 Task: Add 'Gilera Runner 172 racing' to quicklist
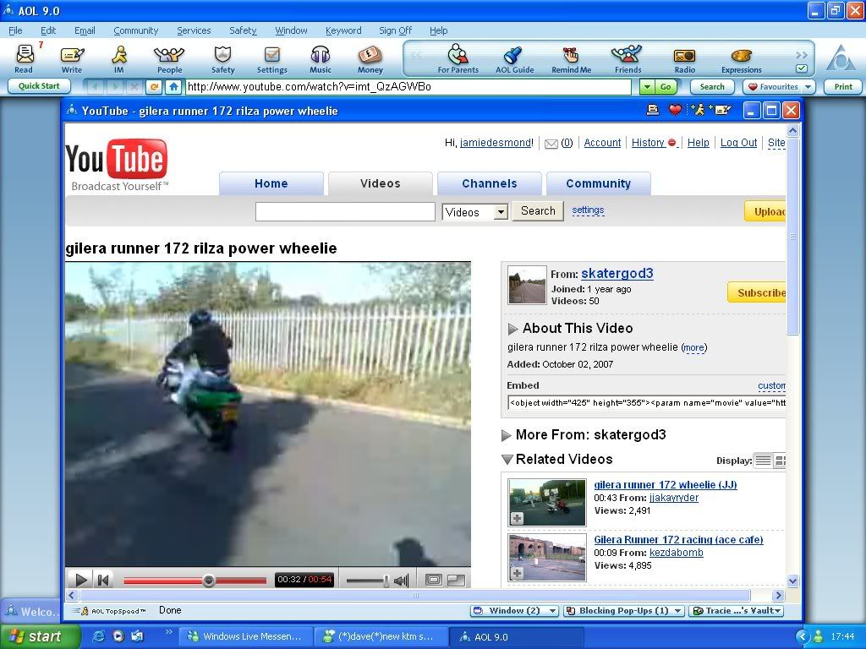tap(517, 574)
